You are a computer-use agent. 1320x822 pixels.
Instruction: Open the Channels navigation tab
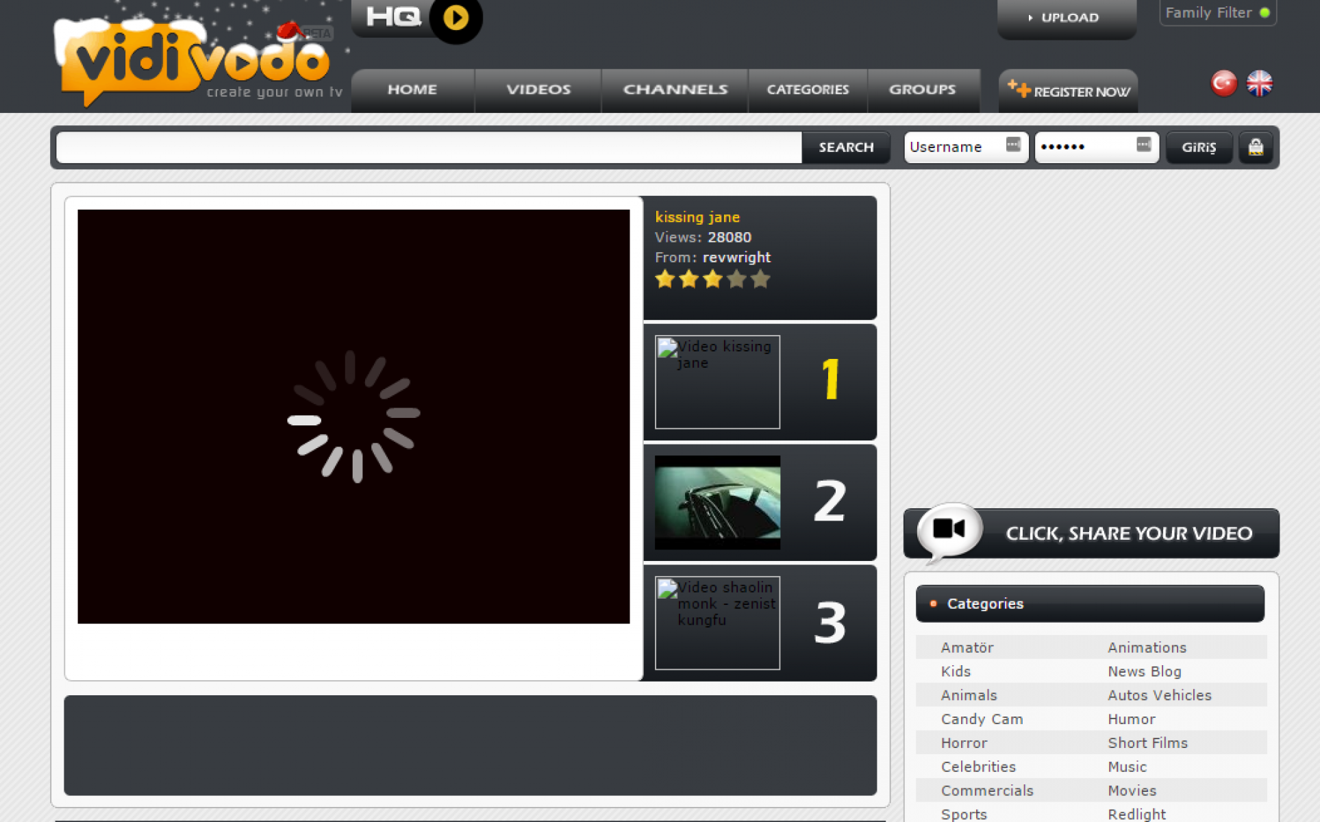pyautogui.click(x=675, y=90)
